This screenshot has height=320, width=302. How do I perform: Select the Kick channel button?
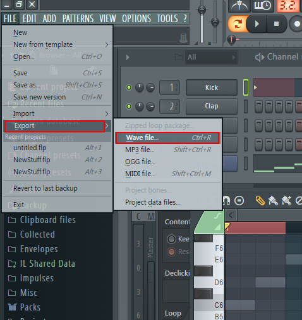[x=212, y=87]
